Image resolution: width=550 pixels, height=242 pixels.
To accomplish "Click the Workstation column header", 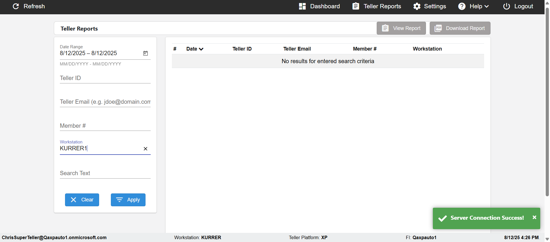I will pos(427,49).
